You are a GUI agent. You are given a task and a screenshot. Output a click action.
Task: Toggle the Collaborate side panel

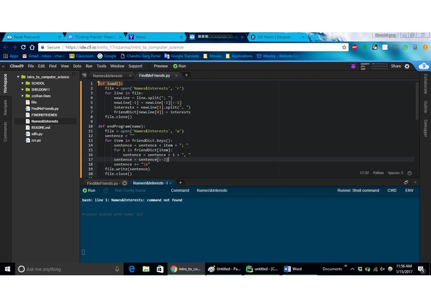[x=425, y=84]
